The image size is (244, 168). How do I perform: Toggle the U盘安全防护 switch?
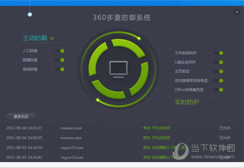(219, 62)
